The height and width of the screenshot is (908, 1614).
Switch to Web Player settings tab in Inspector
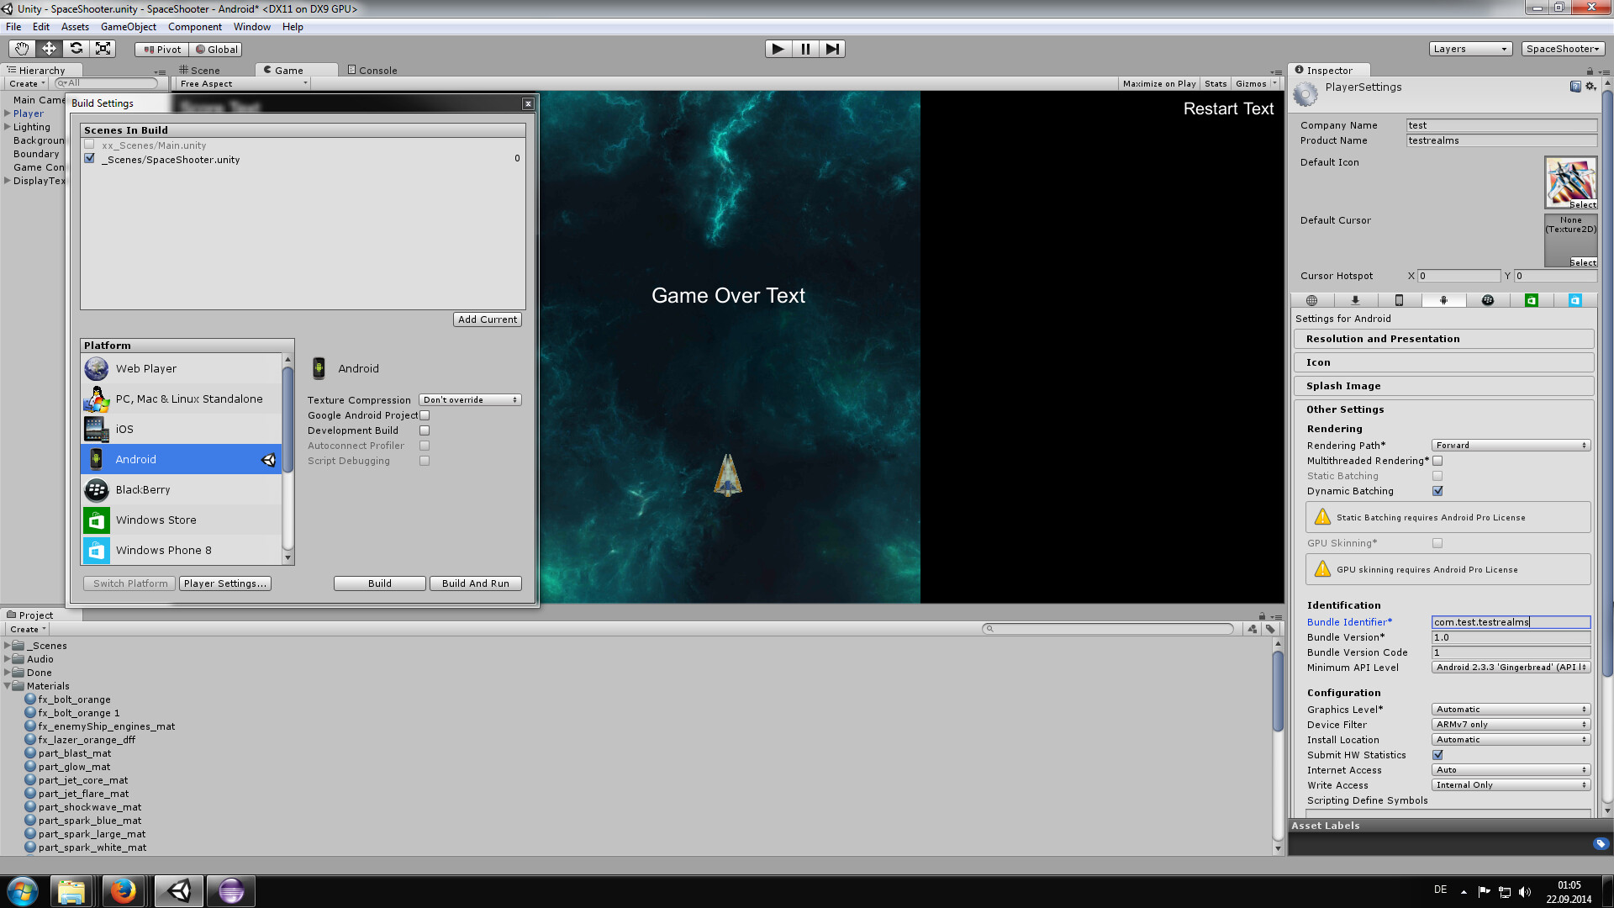coord(1312,300)
